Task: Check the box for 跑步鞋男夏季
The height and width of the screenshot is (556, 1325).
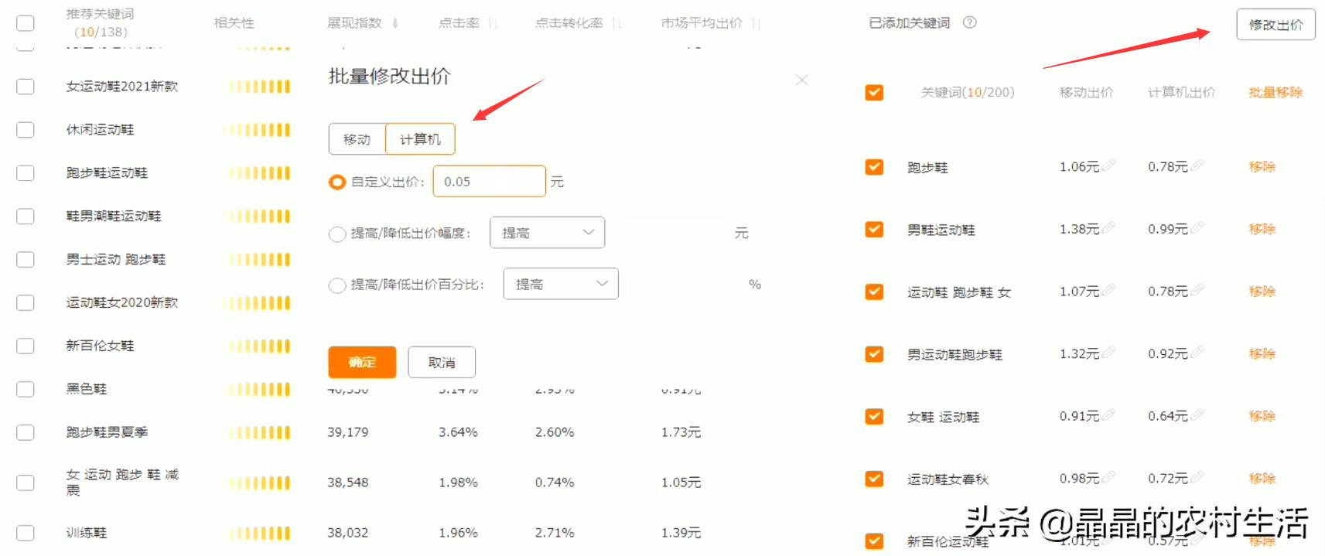Action: click(x=26, y=432)
